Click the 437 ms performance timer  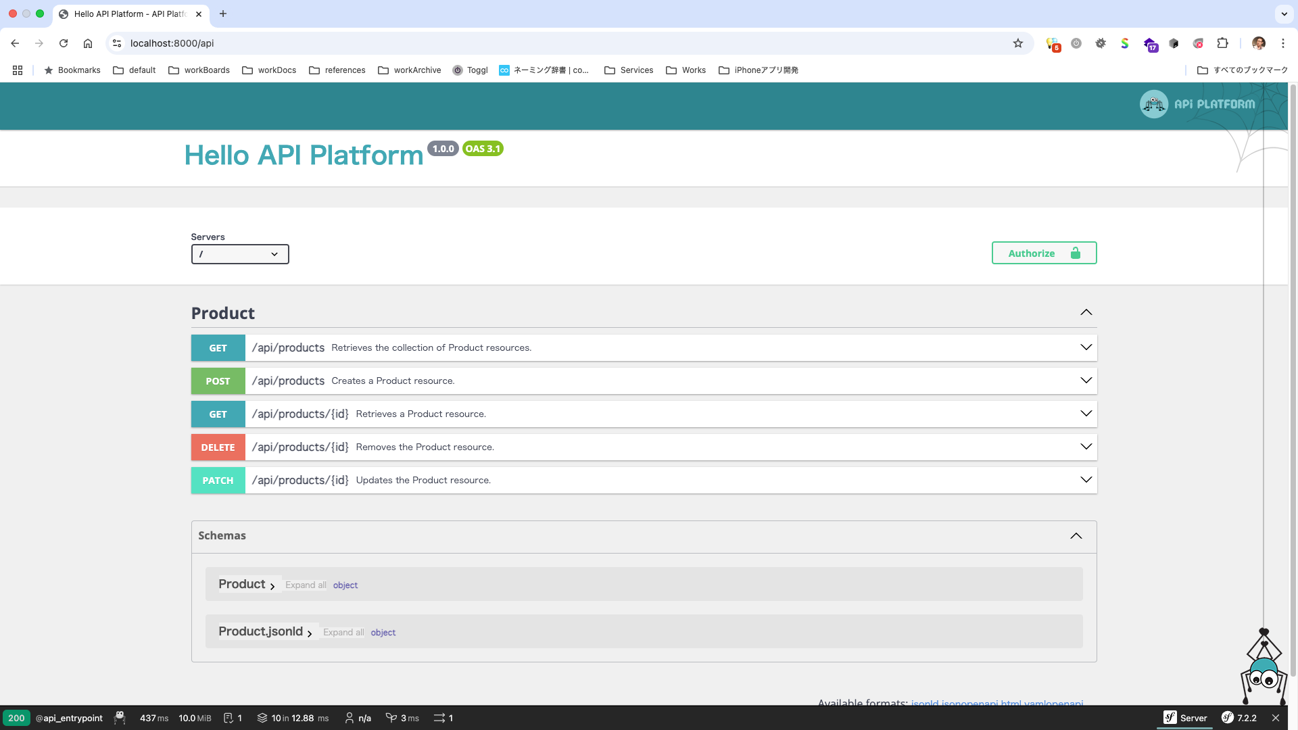point(153,718)
